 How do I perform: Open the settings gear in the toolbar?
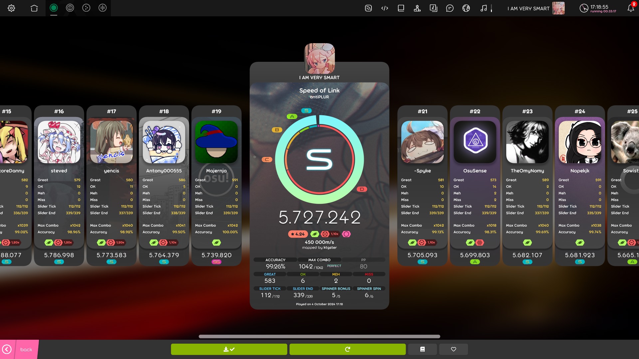[x=11, y=8]
